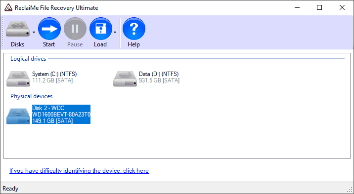
Task: Open Help with the question mark icon
Action: click(134, 29)
